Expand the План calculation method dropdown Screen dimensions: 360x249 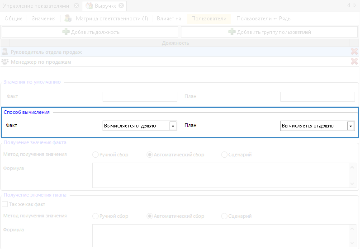coord(351,126)
